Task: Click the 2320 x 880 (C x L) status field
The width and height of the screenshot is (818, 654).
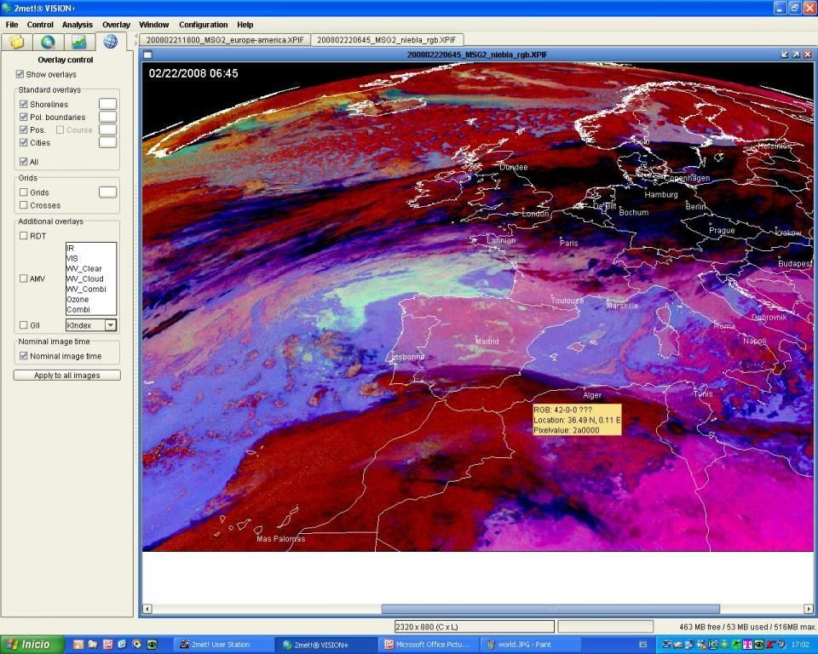Action: [475, 627]
